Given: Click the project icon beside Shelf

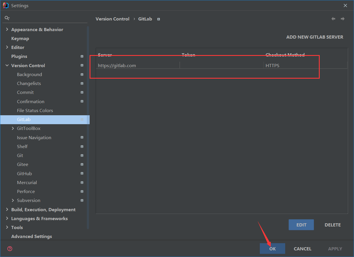Looking at the screenshot, I should pos(82,146).
